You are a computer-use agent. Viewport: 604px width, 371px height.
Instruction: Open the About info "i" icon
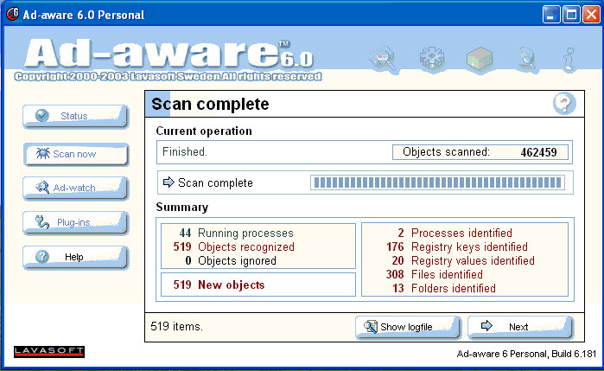pyautogui.click(x=570, y=60)
